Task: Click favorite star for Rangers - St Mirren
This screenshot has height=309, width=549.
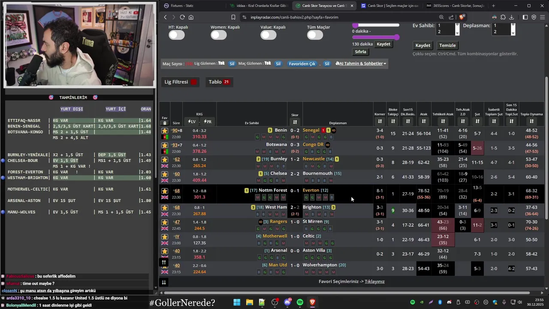Action: tap(165, 222)
